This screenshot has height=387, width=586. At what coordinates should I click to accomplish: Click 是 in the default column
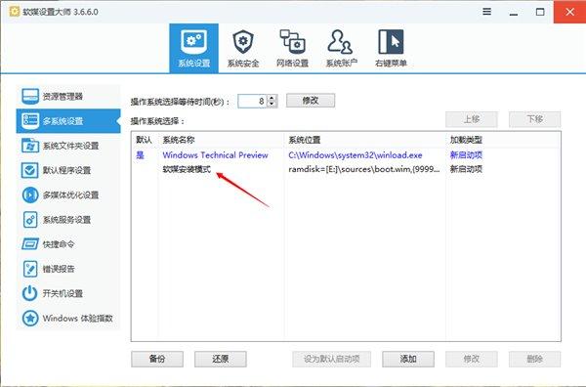[140, 155]
